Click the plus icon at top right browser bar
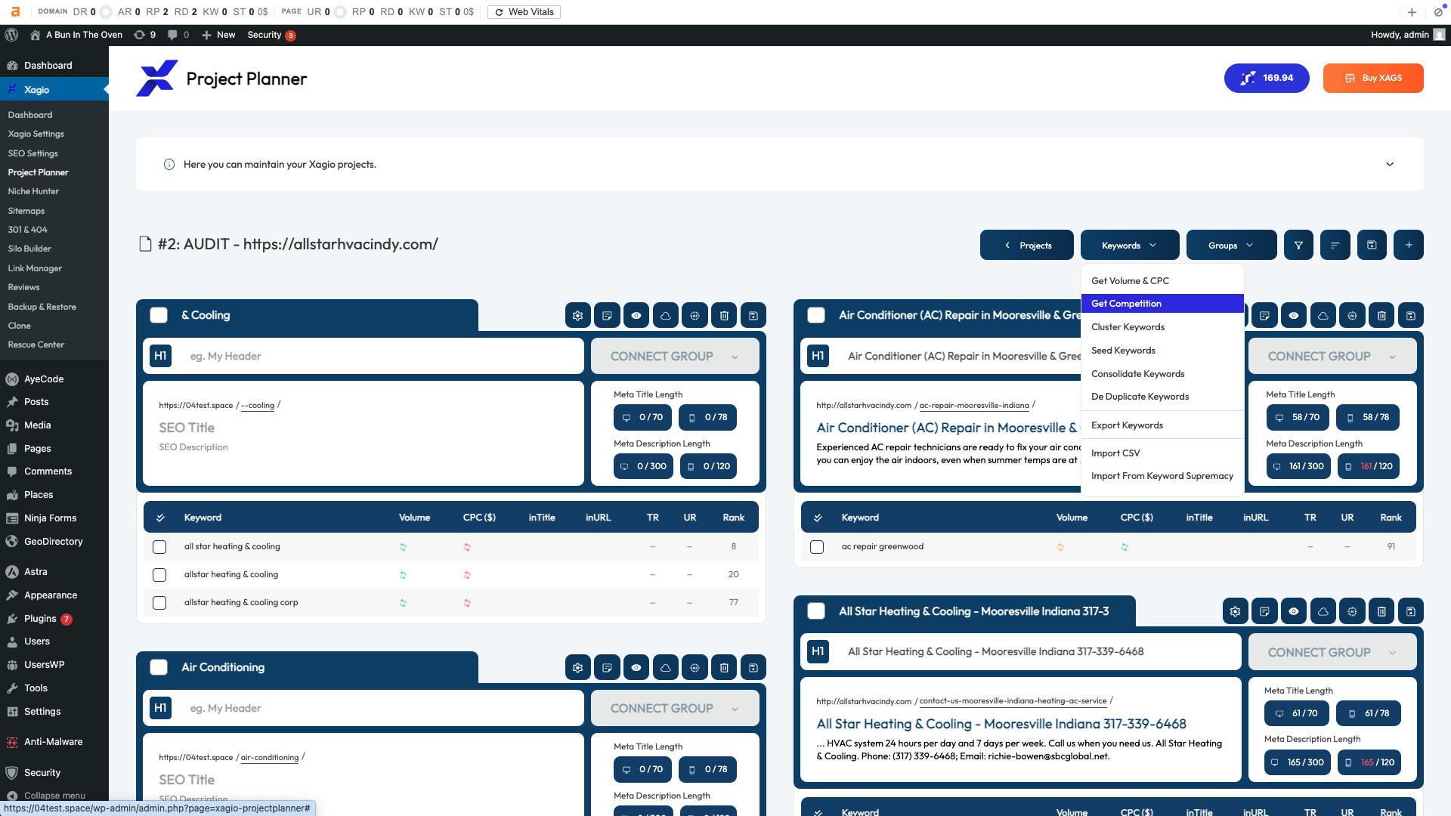This screenshot has height=816, width=1451. [x=1412, y=12]
